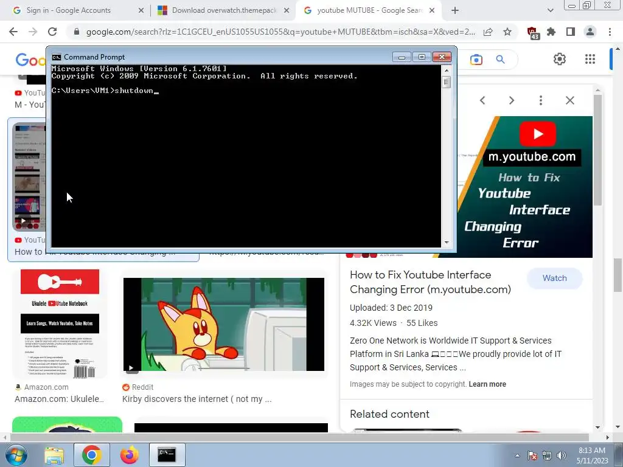Minimize the Command Prompt window

pyautogui.click(x=402, y=57)
